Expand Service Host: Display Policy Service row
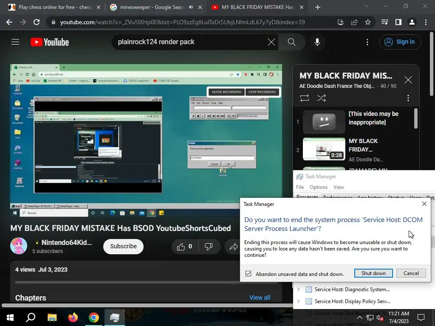The image size is (435, 326). [299, 301]
